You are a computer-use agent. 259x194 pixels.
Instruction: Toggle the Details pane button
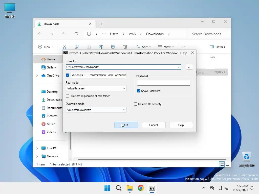tap(217, 47)
